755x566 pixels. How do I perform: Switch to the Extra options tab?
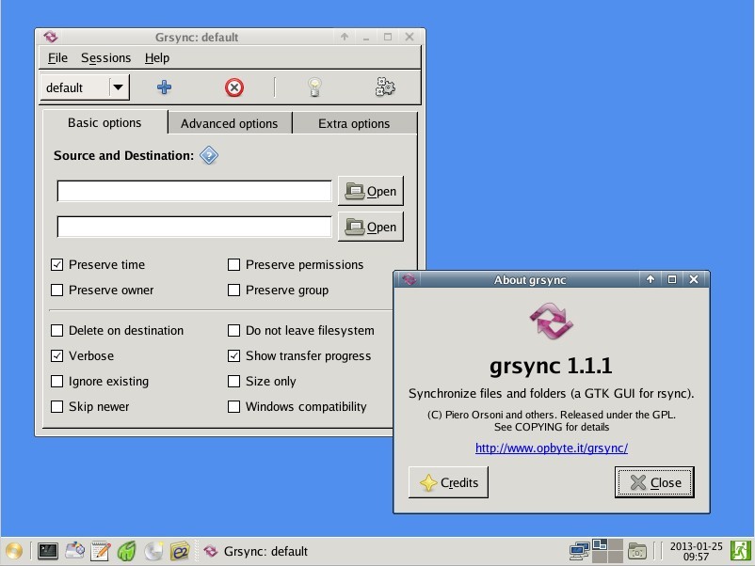(x=354, y=123)
